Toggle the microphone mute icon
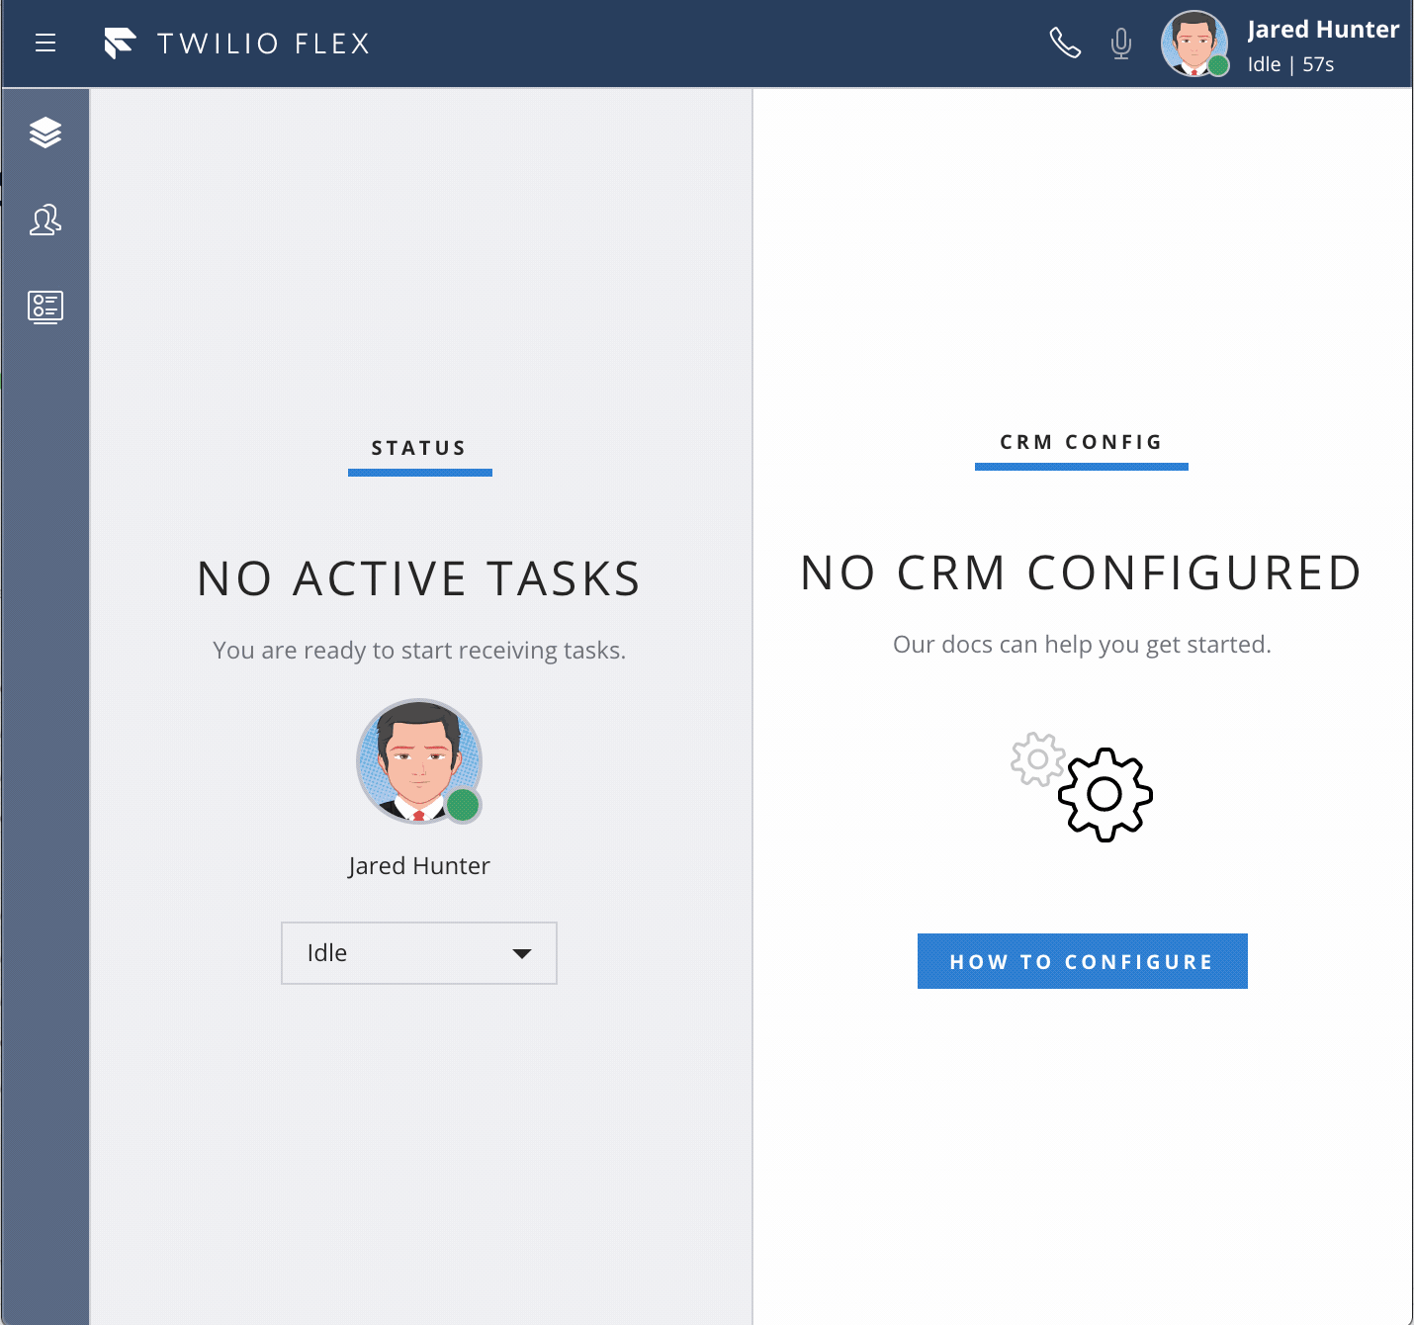1414x1325 pixels. click(x=1120, y=44)
